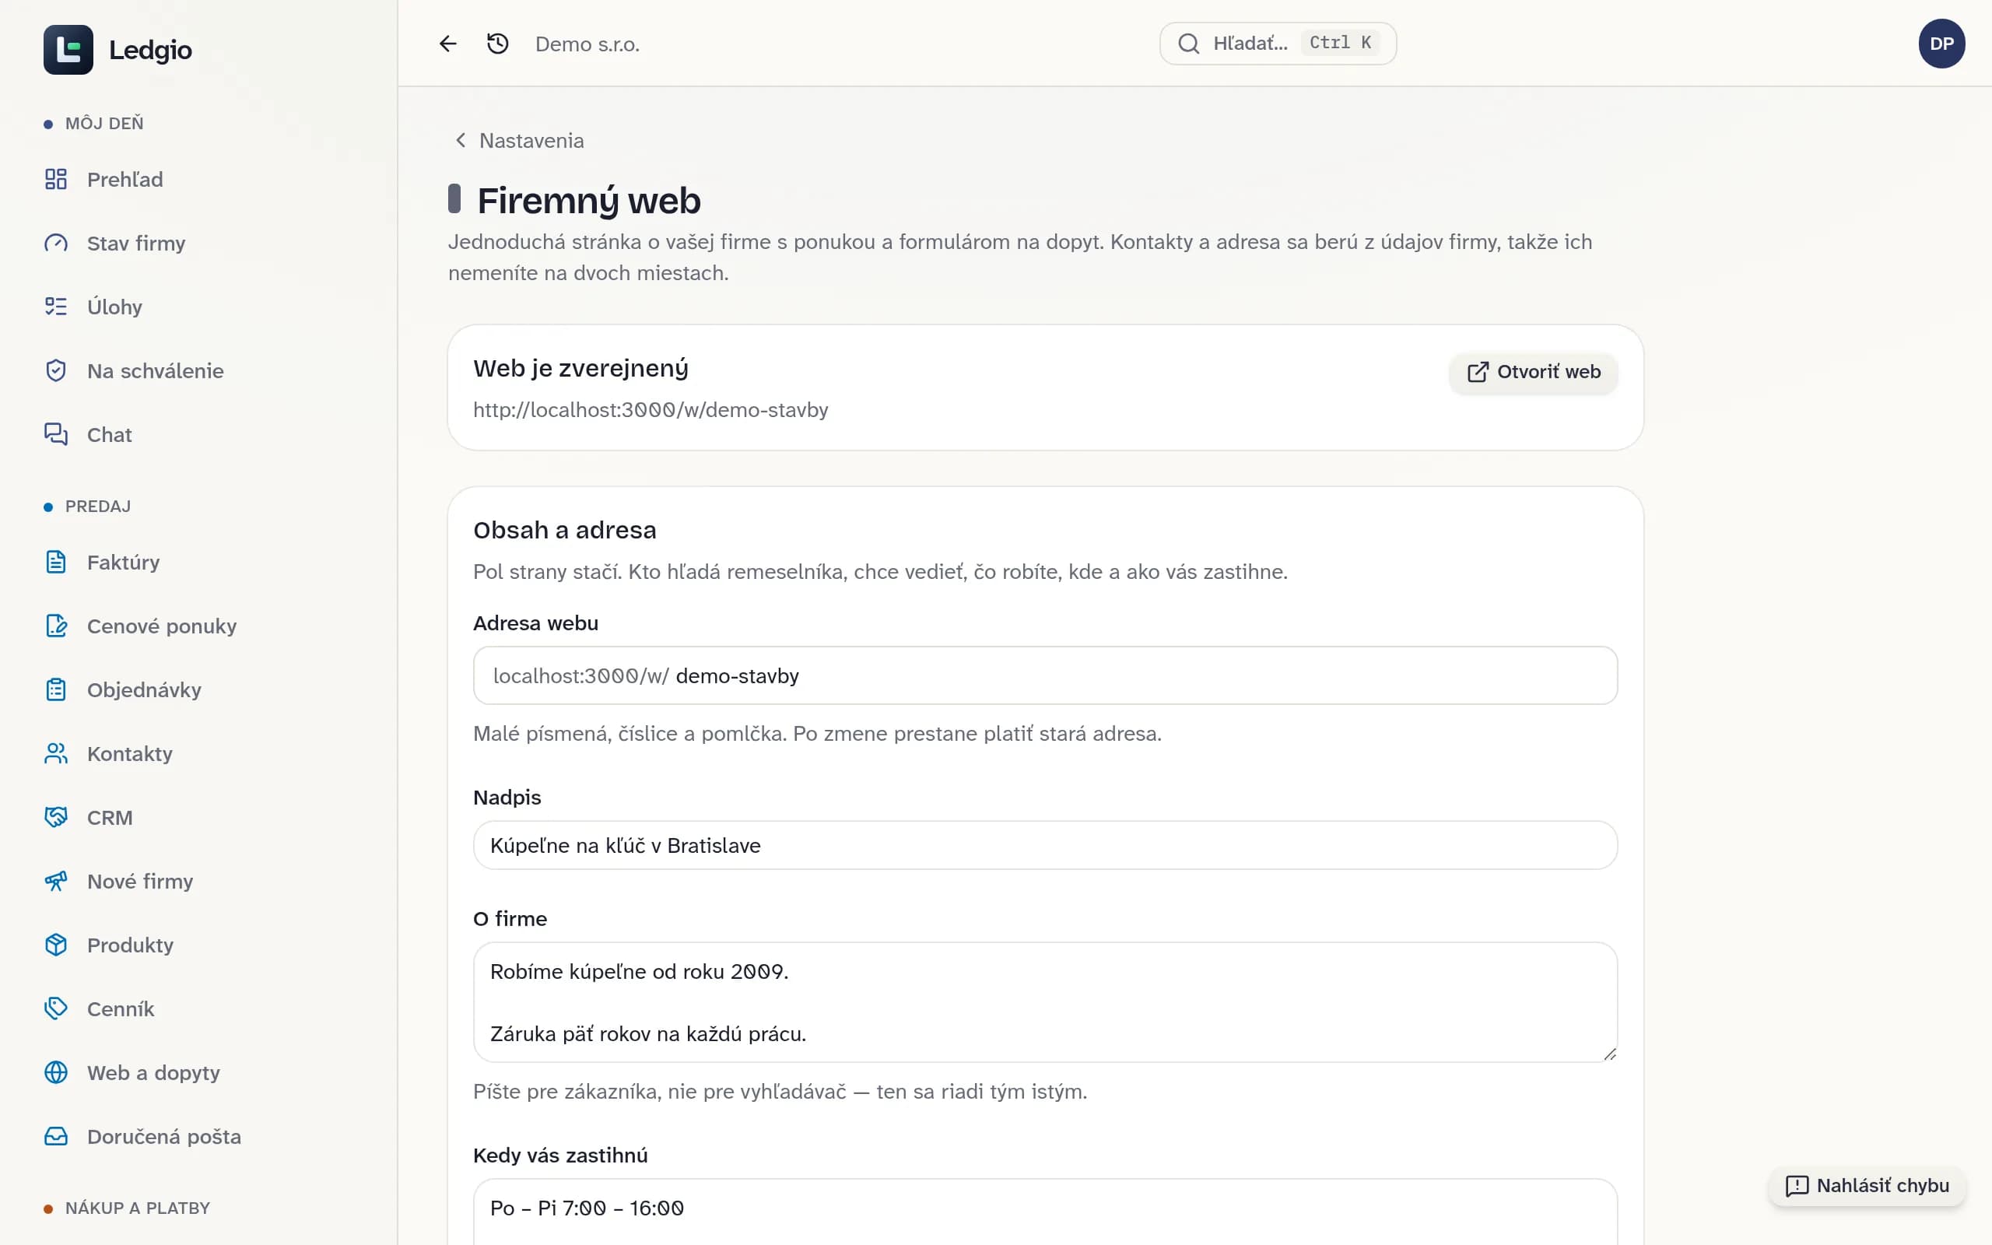Image resolution: width=1992 pixels, height=1245 pixels.
Task: Open the Chat bubbles icon
Action: [x=56, y=435]
